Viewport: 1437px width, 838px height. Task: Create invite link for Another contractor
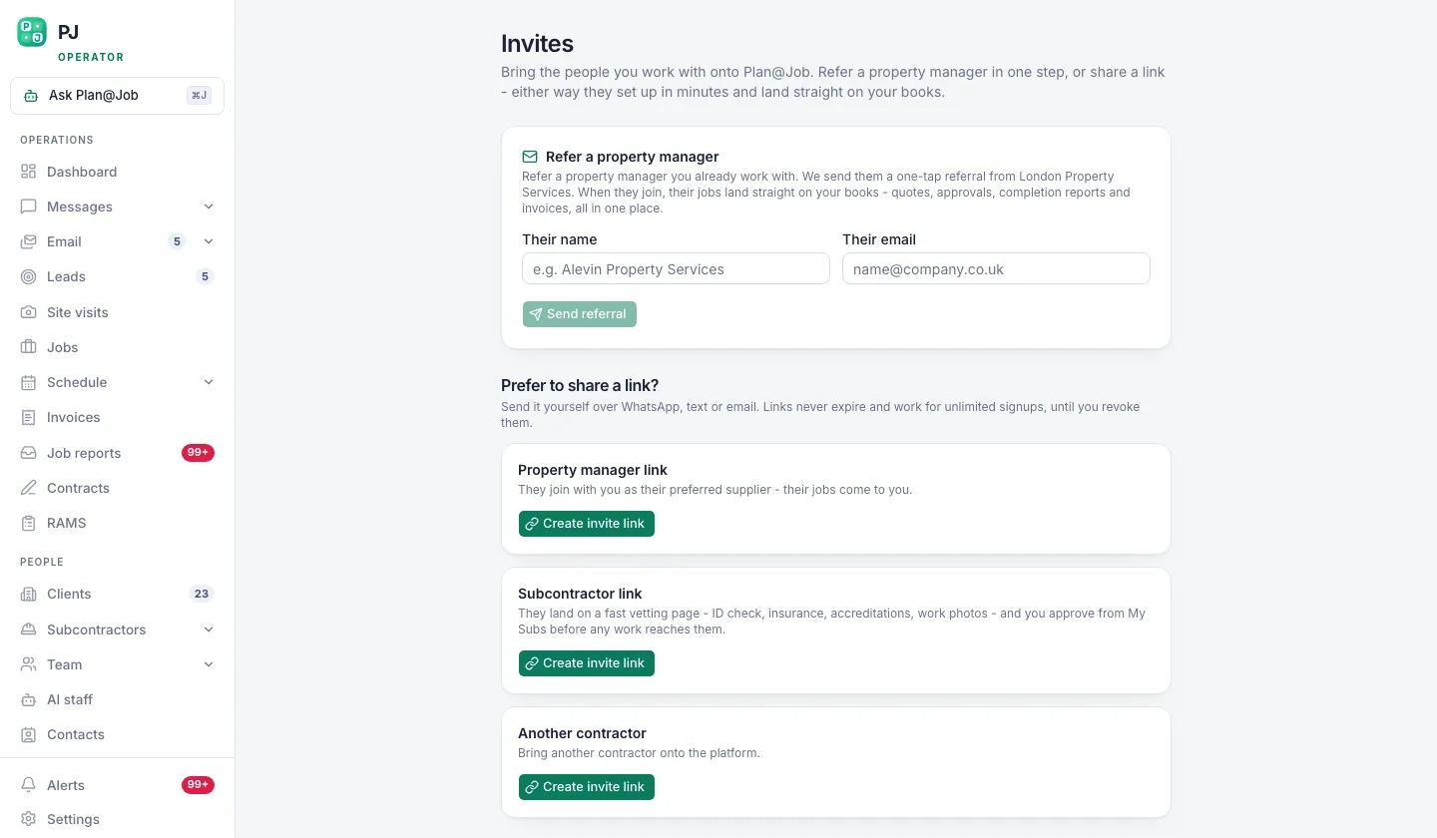[x=587, y=787]
